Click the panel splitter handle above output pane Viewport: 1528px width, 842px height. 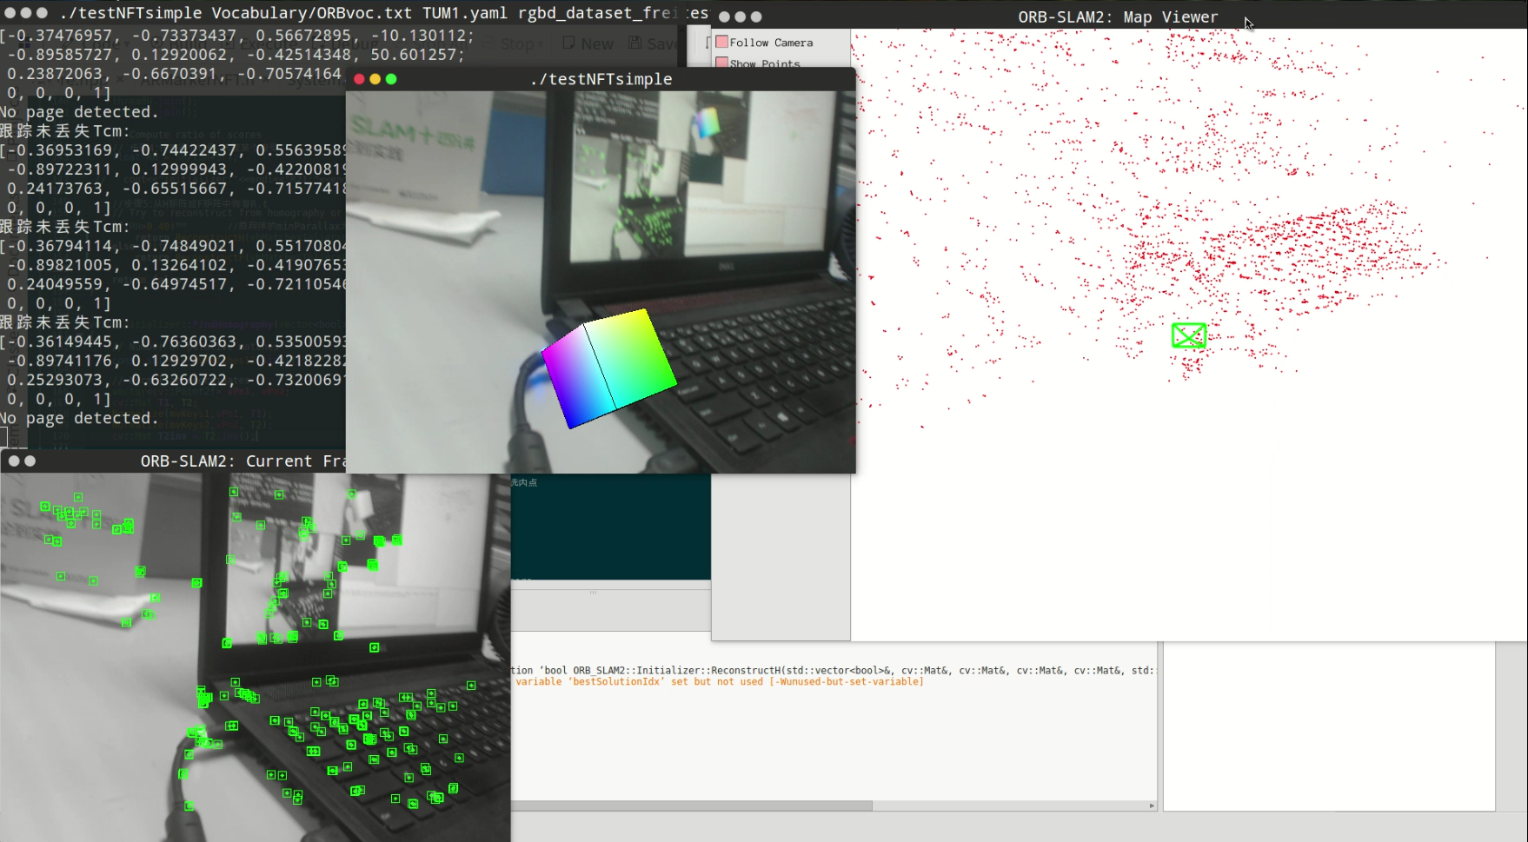593,593
